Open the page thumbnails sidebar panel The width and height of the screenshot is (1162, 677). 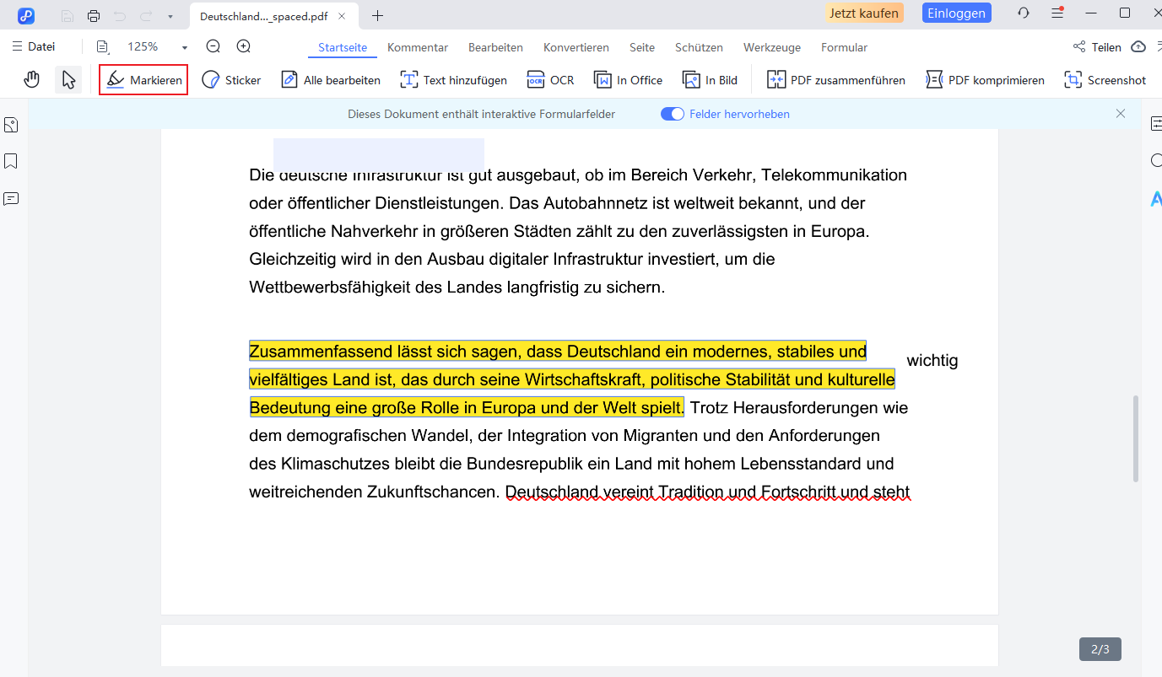click(x=11, y=125)
